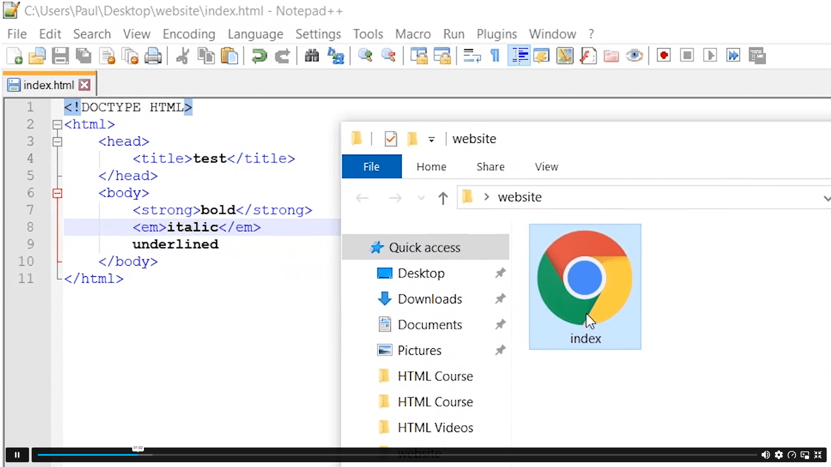The width and height of the screenshot is (831, 467).
Task: Toggle Show All Characters pilcrow icon
Action: pos(495,56)
